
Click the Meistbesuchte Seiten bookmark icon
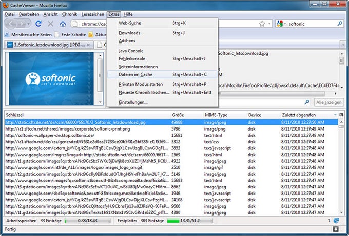tap(7, 35)
